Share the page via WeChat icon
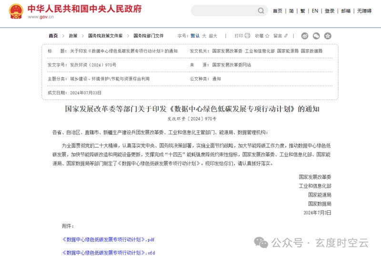 pos(316,36)
